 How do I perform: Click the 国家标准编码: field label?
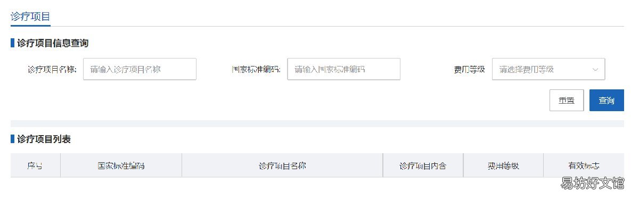[x=256, y=69]
